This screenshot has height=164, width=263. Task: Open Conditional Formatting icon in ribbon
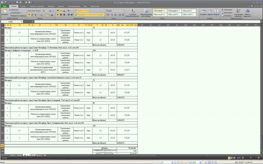[x=133, y=11]
